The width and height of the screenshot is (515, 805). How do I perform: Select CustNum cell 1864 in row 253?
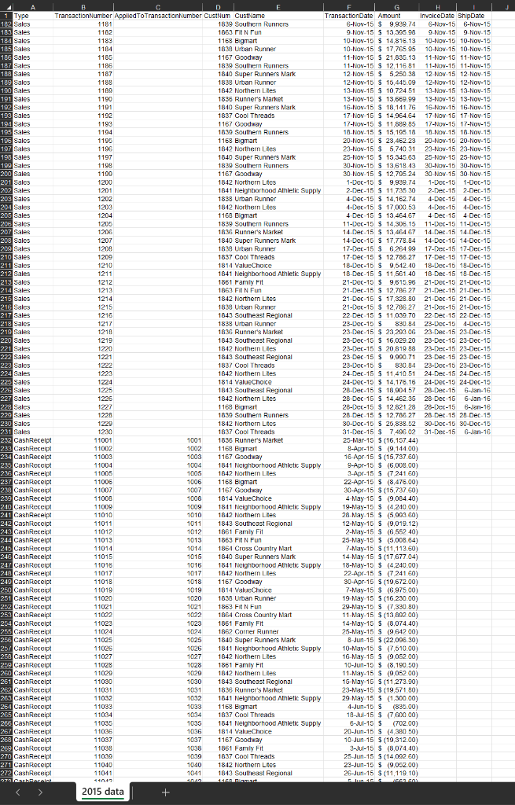[218, 615]
